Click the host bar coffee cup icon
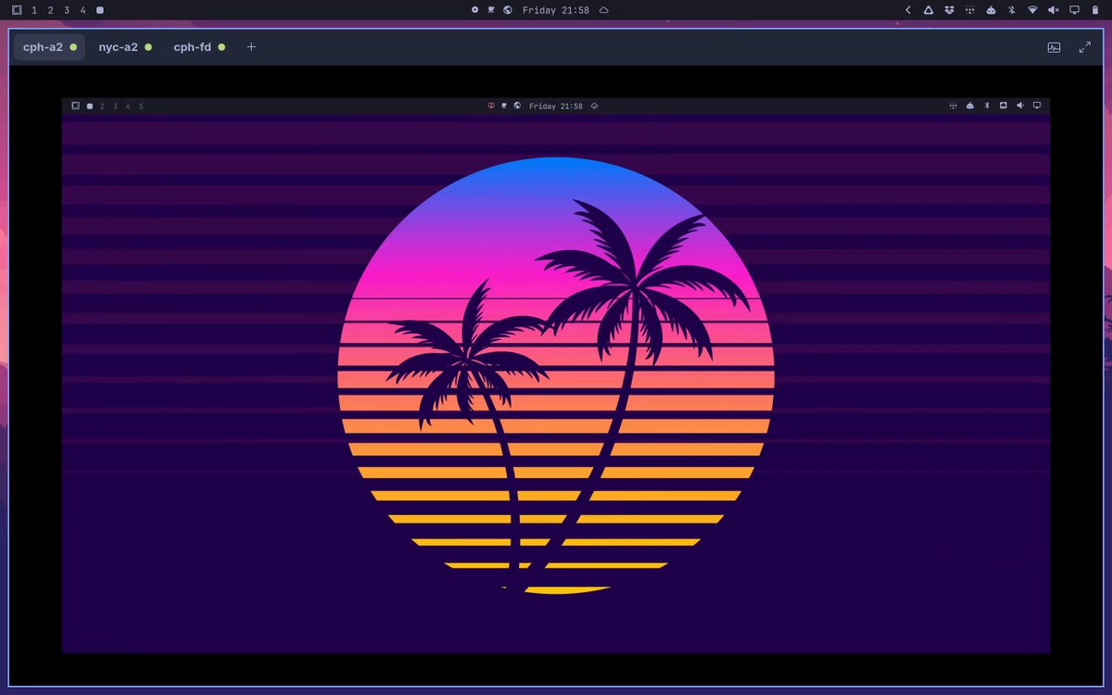 click(x=492, y=10)
